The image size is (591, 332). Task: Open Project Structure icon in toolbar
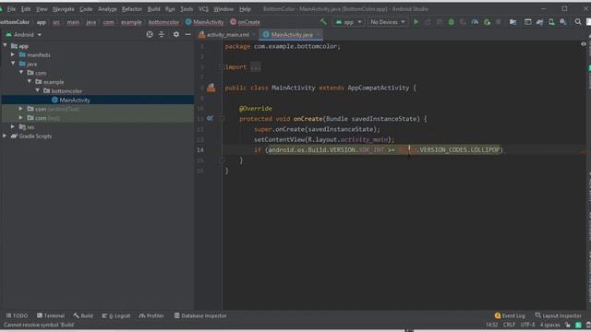pyautogui.click(x=513, y=22)
